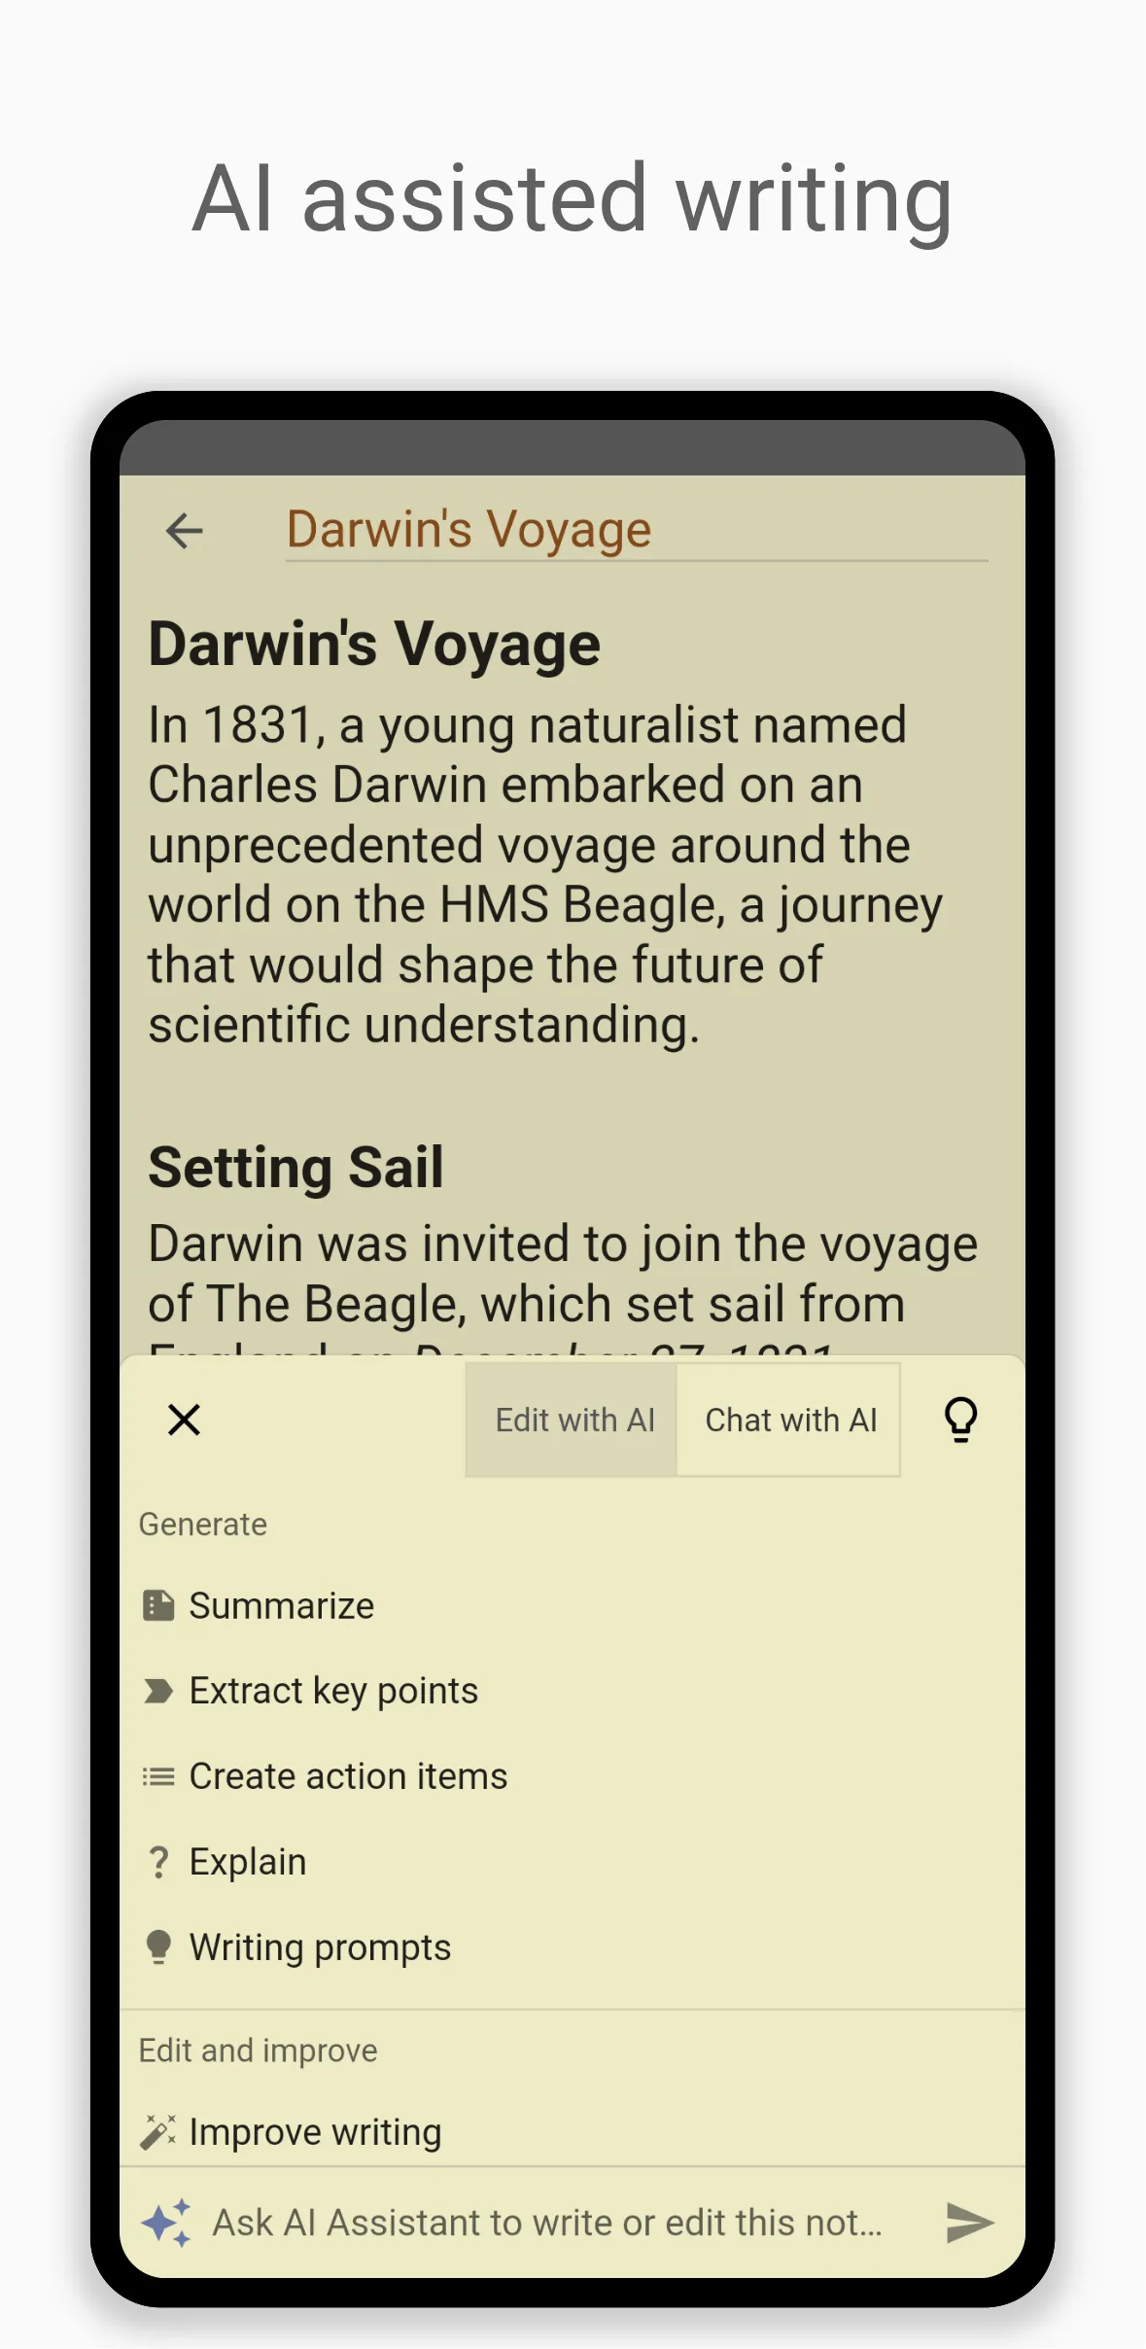This screenshot has height=2349, width=1146.
Task: Edit the Darwin's Voyage title field
Action: 636,531
